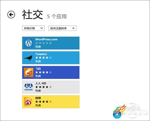Click the Tweetro star rating row
The height and width of the screenshot is (121, 150).
[43, 58]
